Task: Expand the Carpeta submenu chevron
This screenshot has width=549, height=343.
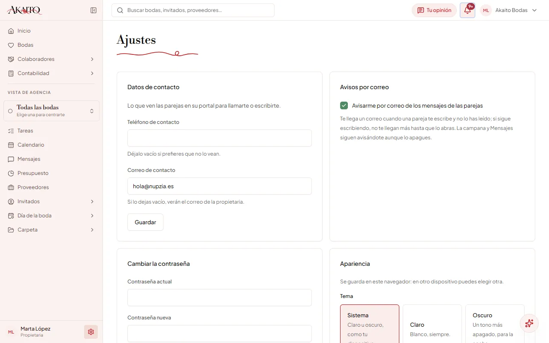Action: (92, 230)
